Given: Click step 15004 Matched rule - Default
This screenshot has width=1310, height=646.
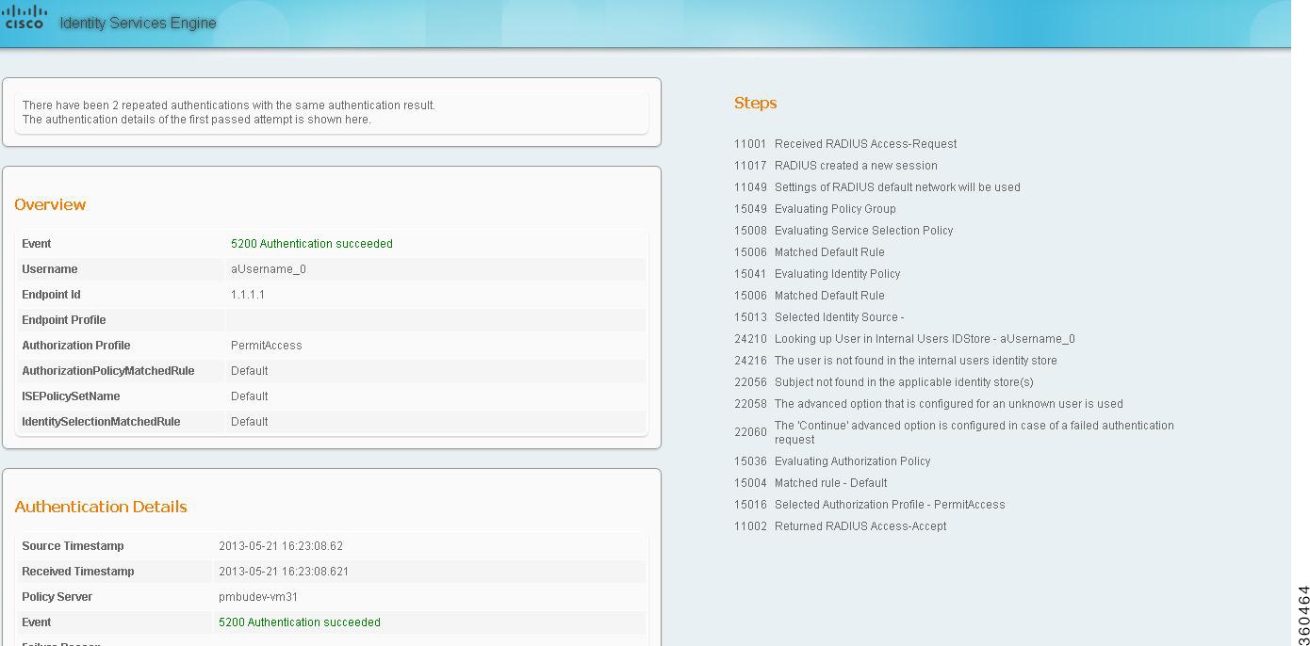Looking at the screenshot, I should click(811, 483).
